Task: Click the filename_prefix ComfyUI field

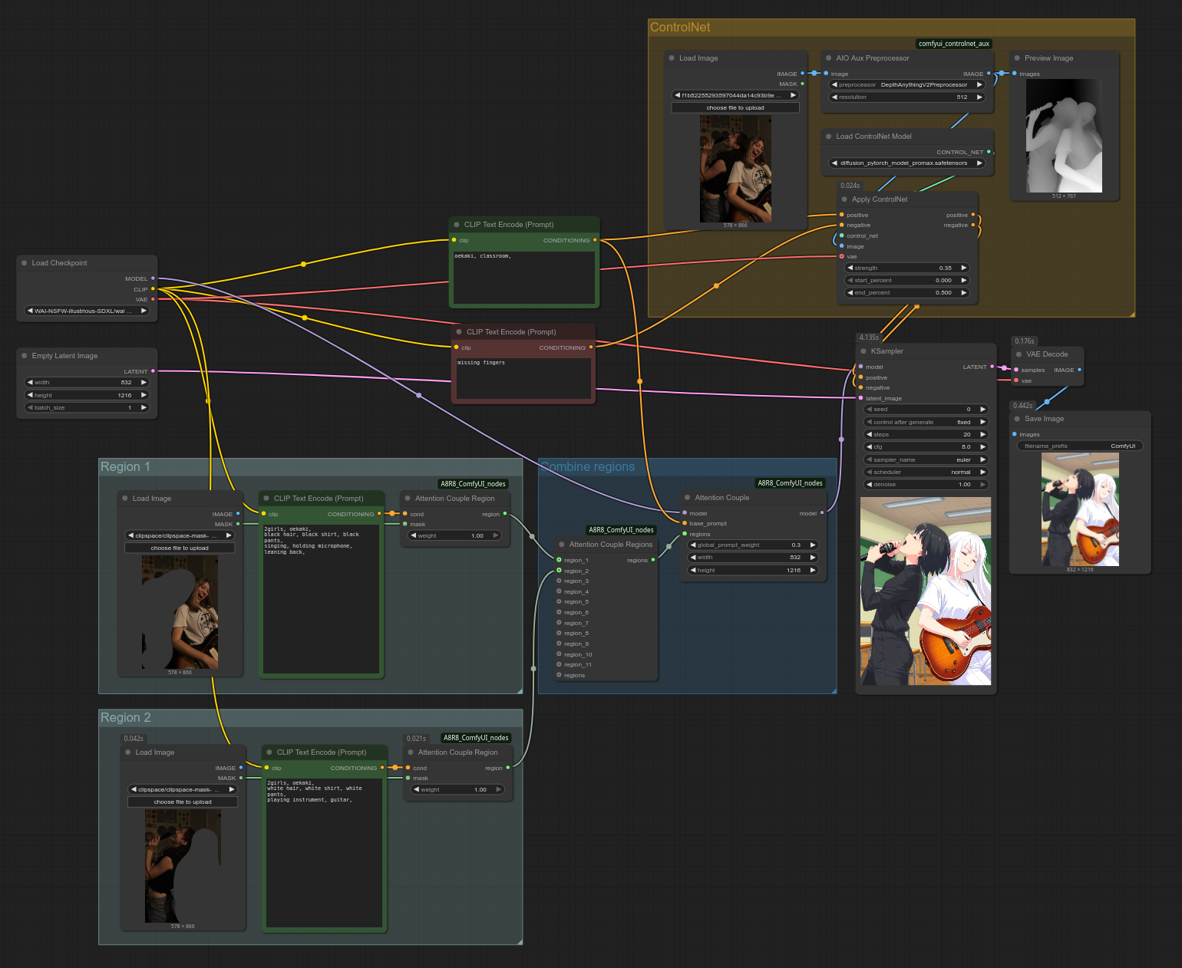Action: click(x=1079, y=446)
